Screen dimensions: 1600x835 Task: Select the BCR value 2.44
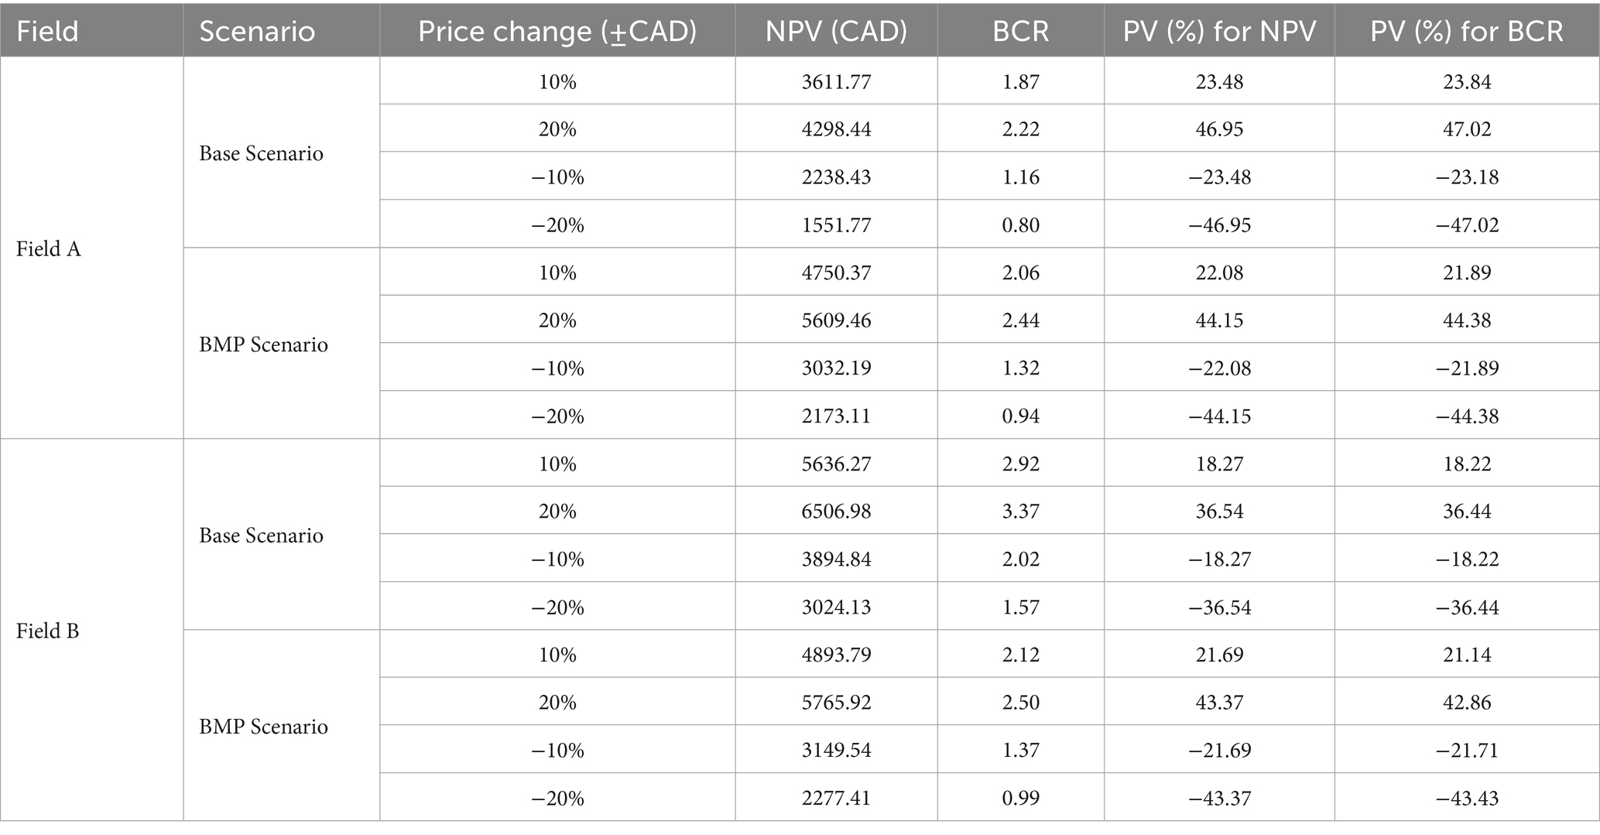point(1020,320)
